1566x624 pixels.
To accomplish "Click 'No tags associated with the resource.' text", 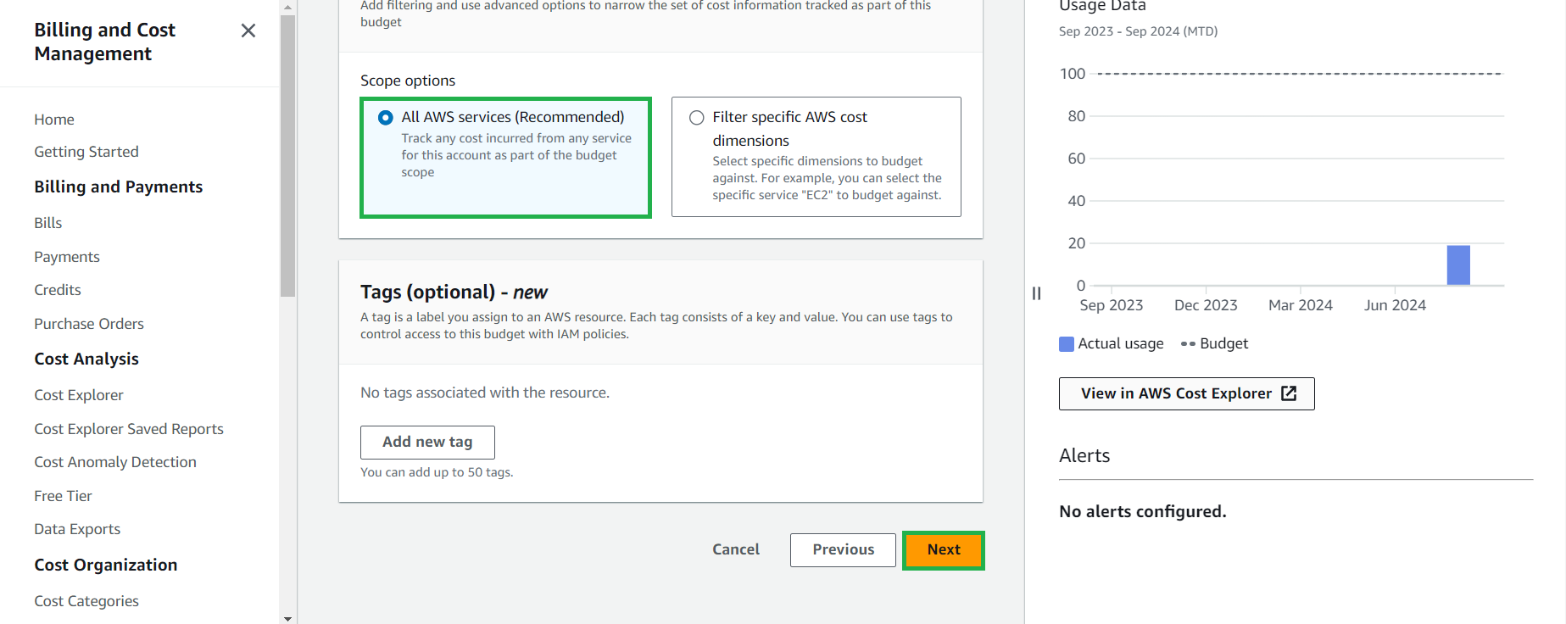I will pos(485,393).
